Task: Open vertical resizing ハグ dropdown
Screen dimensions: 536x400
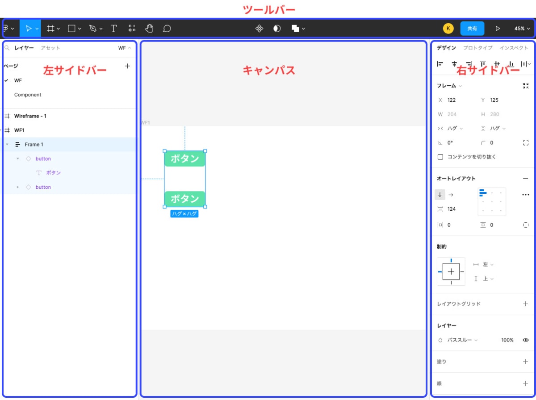Action: [498, 129]
